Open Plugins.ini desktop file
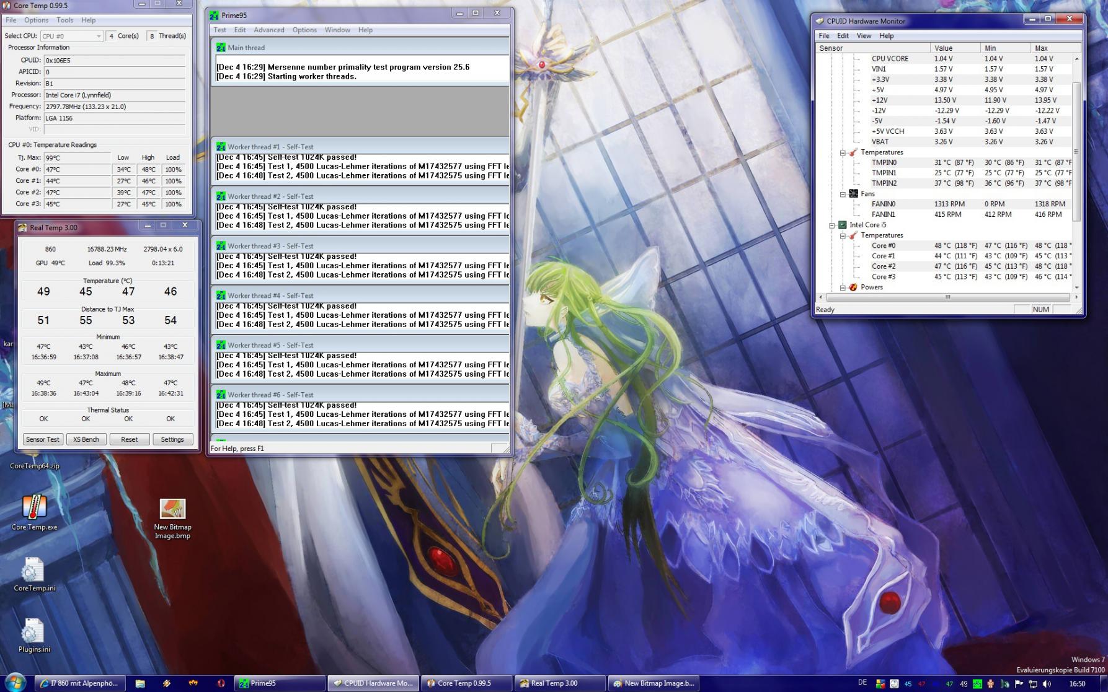The height and width of the screenshot is (692, 1108). [x=34, y=636]
